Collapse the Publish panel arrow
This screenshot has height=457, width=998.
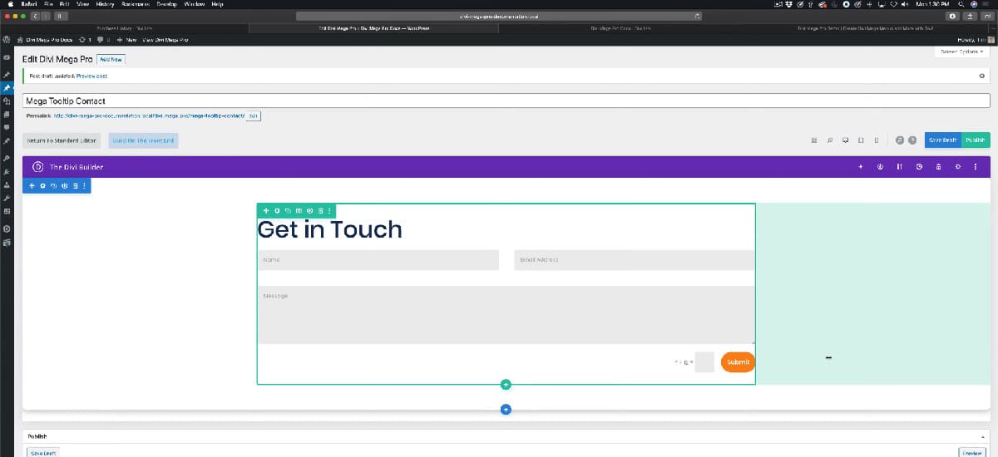pos(982,436)
